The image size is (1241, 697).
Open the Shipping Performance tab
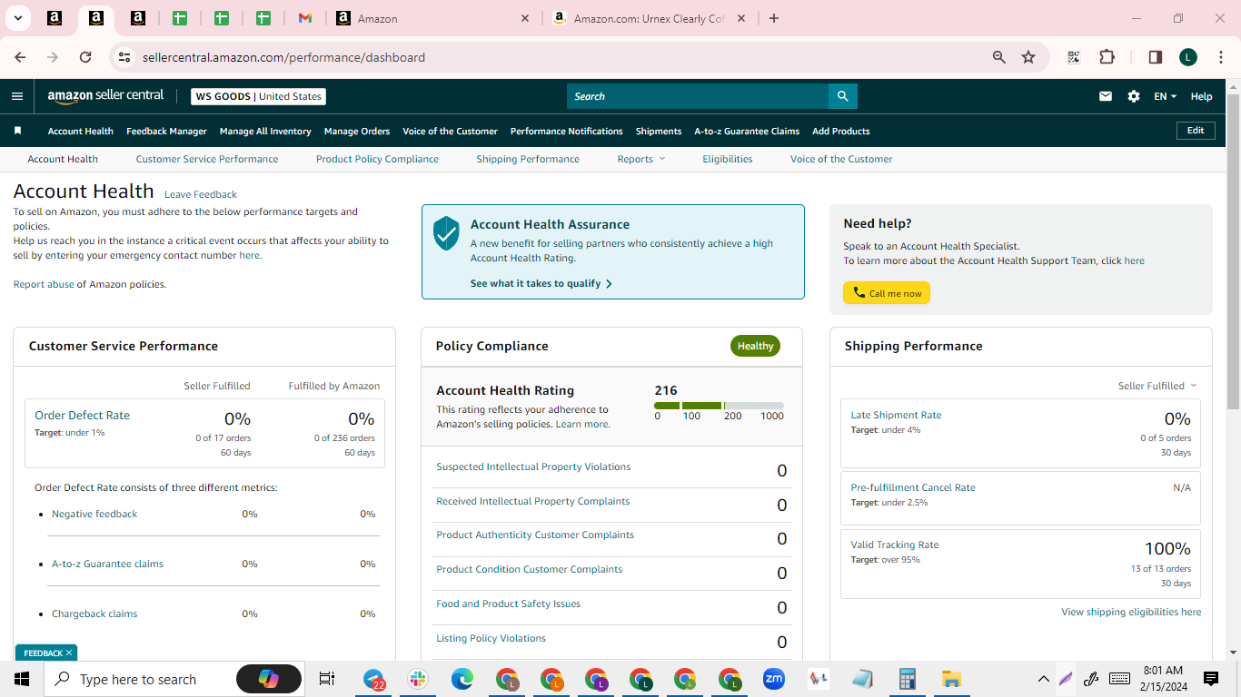click(x=528, y=159)
